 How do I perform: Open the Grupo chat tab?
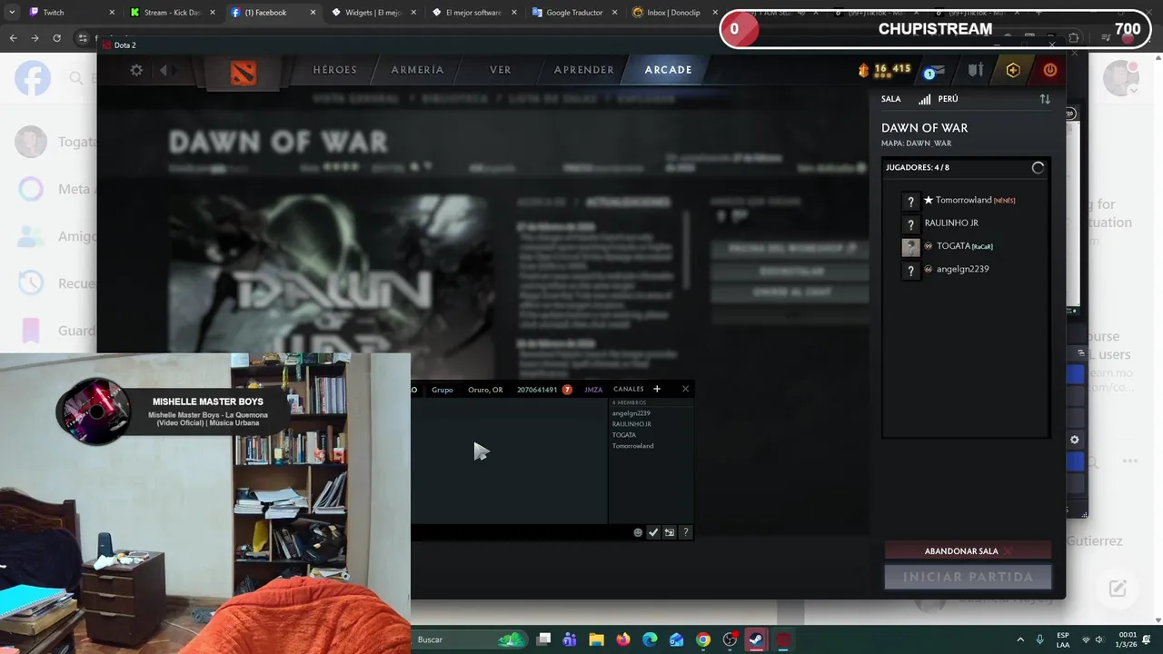(x=442, y=390)
